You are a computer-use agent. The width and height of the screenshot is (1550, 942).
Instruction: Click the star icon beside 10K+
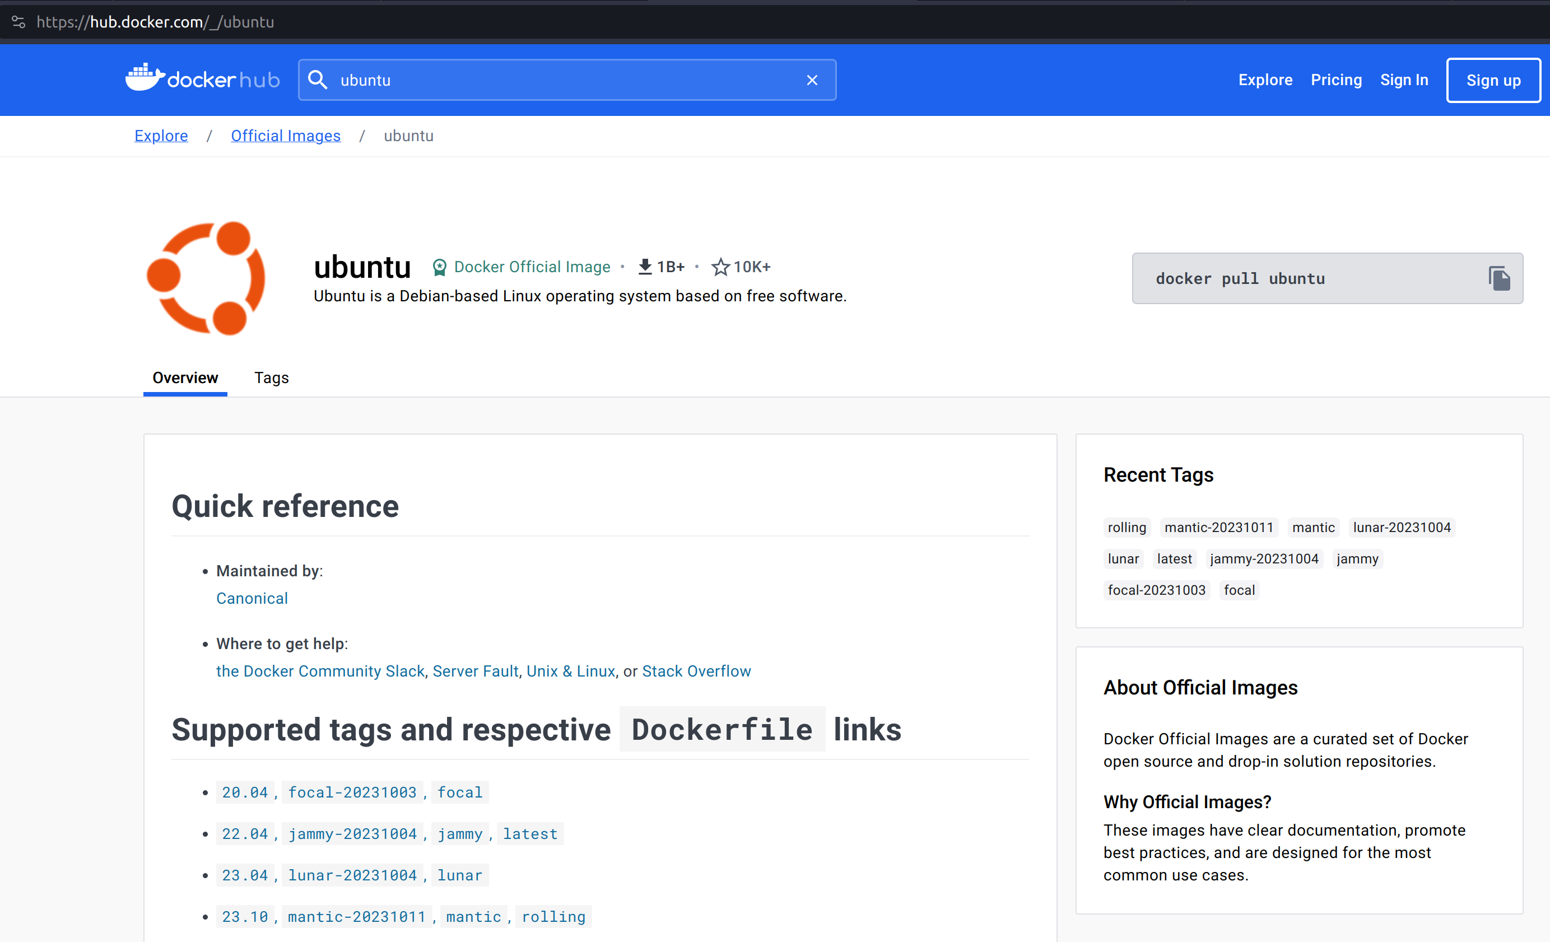click(x=720, y=267)
